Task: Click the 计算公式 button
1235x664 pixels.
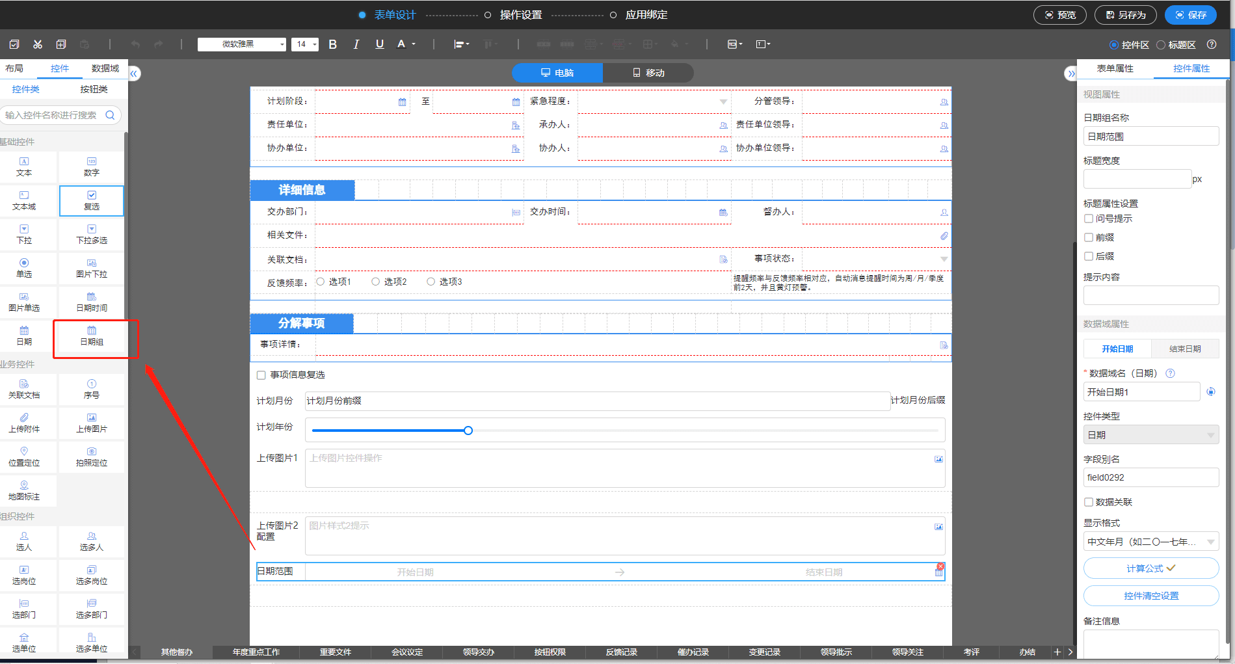Action: click(1151, 568)
